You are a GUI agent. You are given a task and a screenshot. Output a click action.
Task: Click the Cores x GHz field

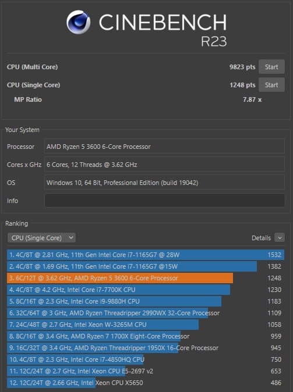tap(164, 164)
